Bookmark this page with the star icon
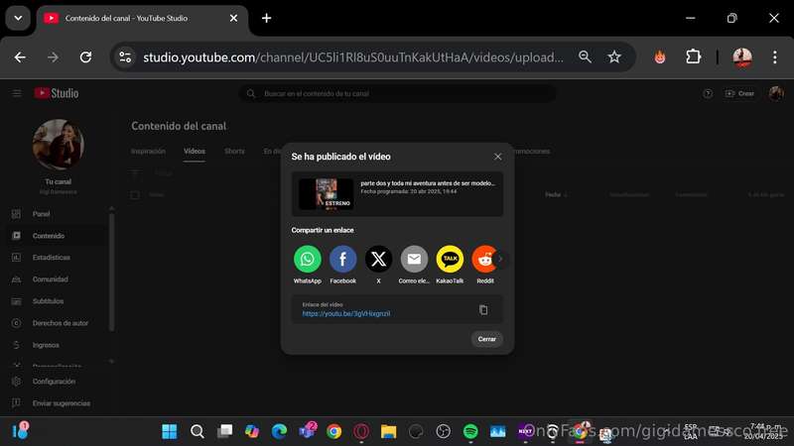 614,57
